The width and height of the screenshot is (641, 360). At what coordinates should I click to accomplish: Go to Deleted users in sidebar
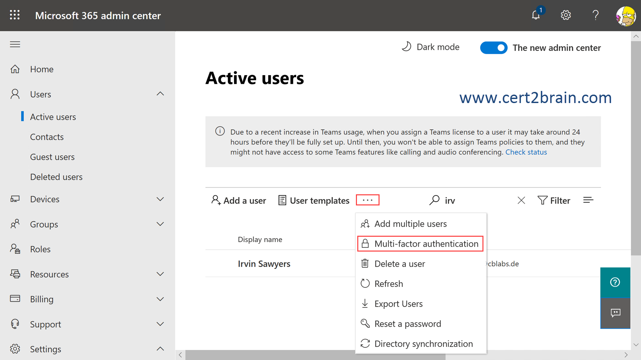pyautogui.click(x=56, y=177)
